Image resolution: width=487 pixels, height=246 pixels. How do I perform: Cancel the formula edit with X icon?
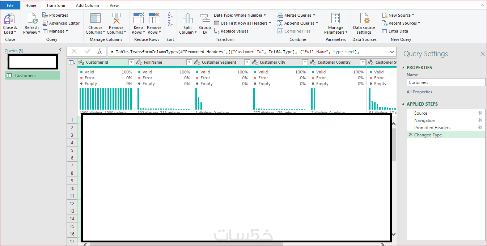point(74,52)
